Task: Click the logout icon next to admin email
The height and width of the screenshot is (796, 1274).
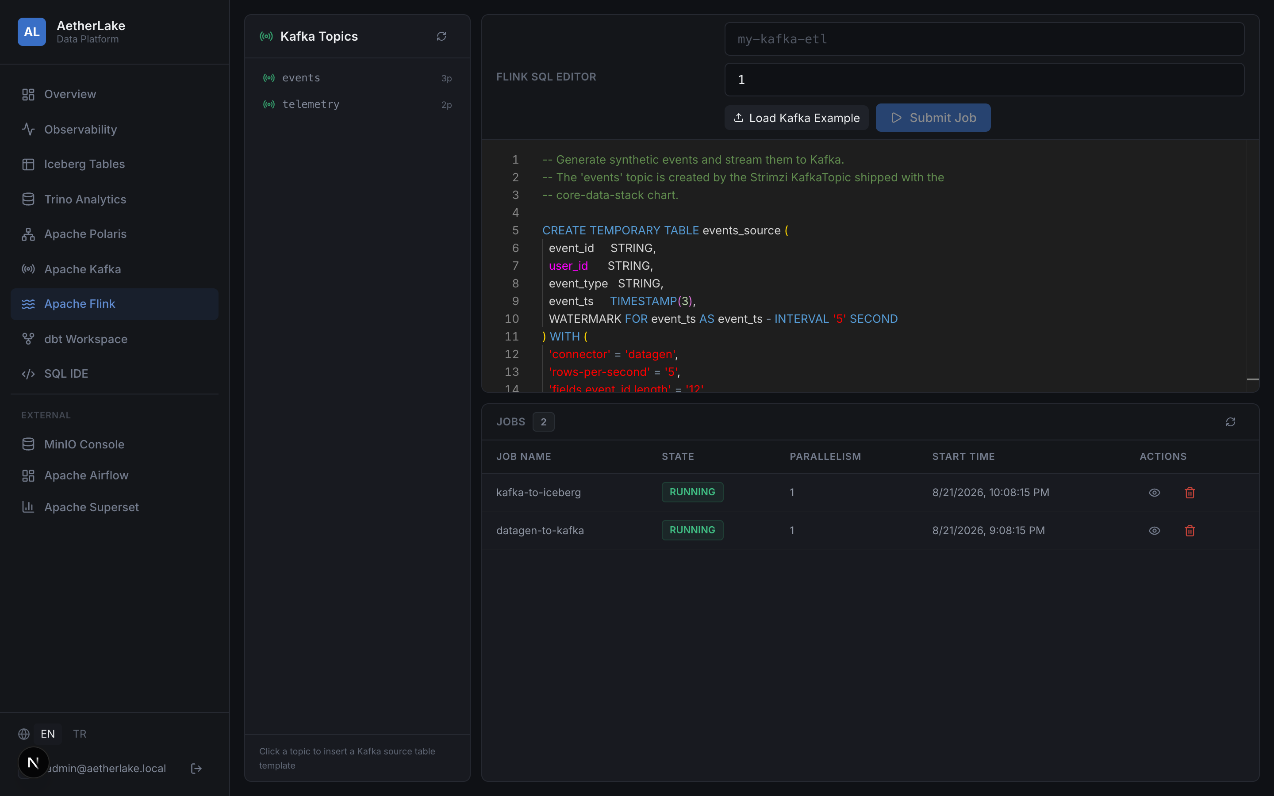Action: coord(196,769)
